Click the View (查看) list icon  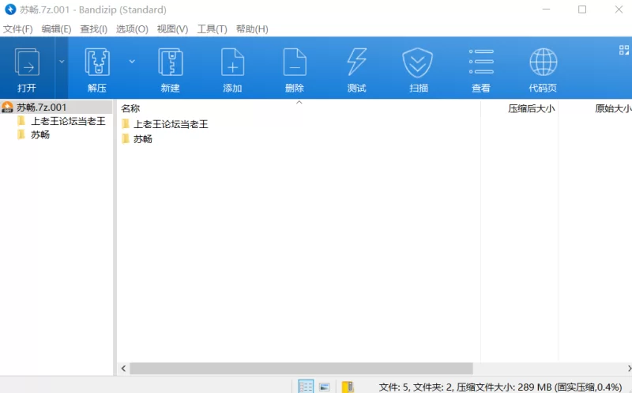coord(481,62)
